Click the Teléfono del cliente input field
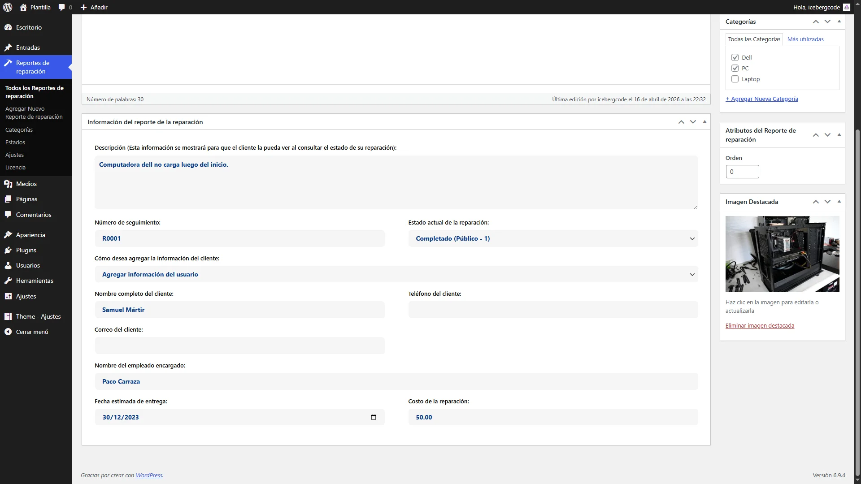Viewport: 861px width, 484px height. pyautogui.click(x=553, y=310)
